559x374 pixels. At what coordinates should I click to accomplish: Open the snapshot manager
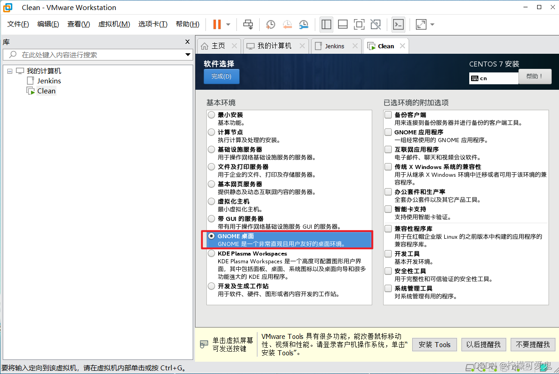[303, 24]
